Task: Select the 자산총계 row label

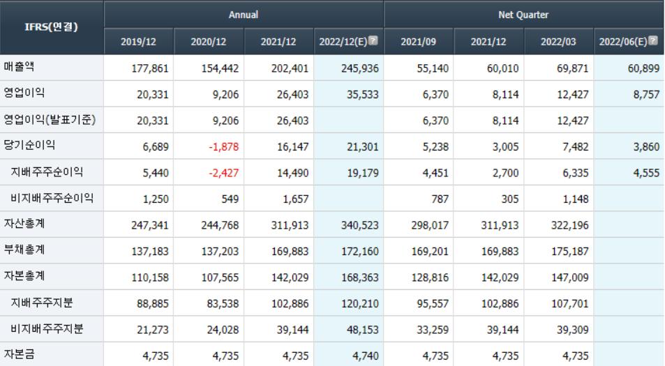Action: [24, 224]
